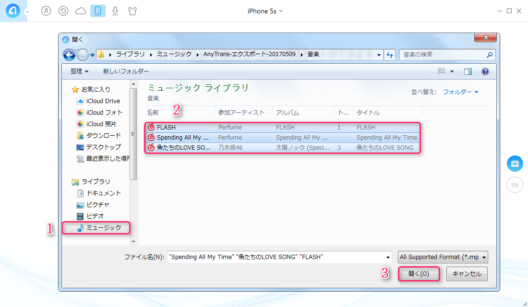The height and width of the screenshot is (307, 528).
Task: Click the 開く(O) button
Action: (x=419, y=274)
